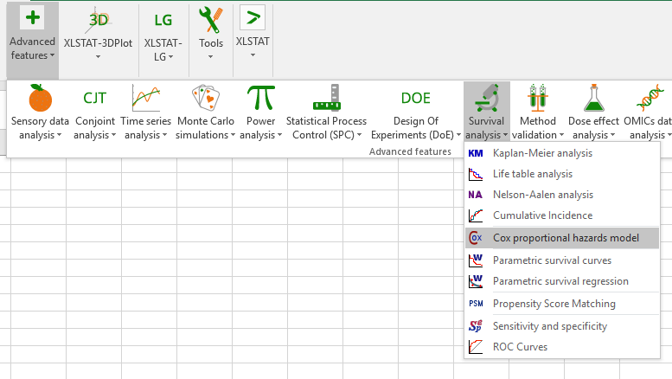672x379 pixels.
Task: Click the Cox model icon
Action: coord(476,238)
